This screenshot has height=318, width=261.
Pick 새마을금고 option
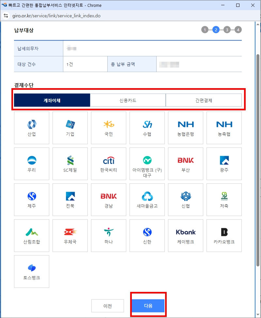tap(147, 199)
